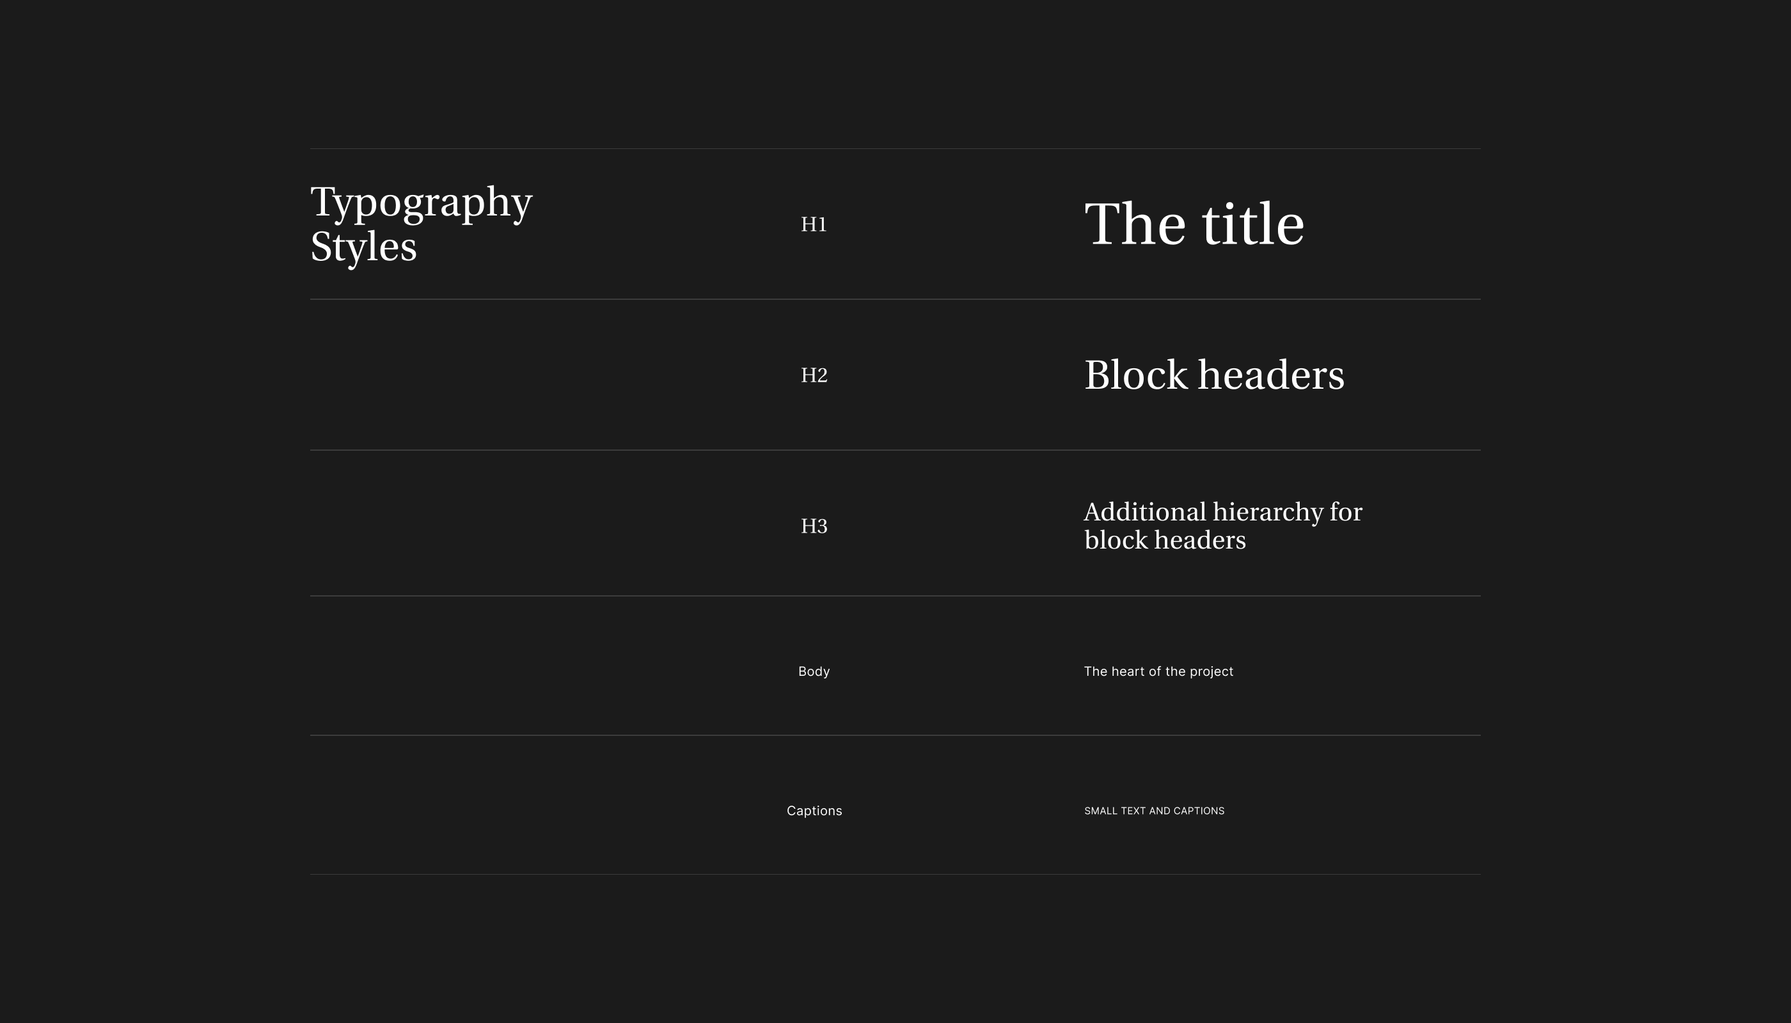Click the divider between H1 and H2 rows

tap(895, 299)
